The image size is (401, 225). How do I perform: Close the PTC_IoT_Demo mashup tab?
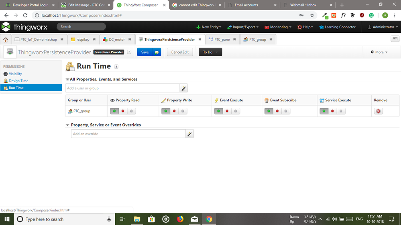(x=62, y=39)
